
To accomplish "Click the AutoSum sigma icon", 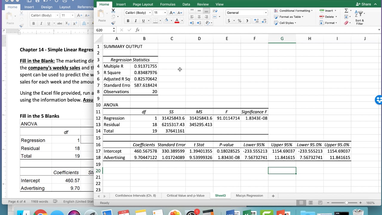I will 346,11.
